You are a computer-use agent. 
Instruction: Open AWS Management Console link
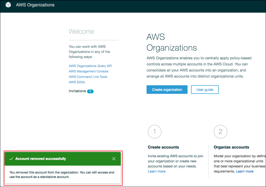pos(88,71)
